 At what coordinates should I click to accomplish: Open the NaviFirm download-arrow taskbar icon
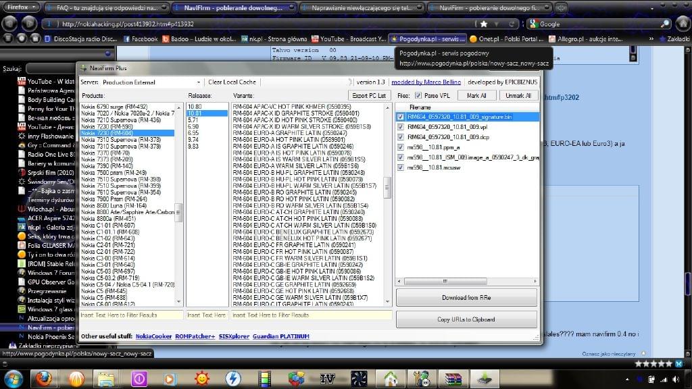(x=485, y=379)
